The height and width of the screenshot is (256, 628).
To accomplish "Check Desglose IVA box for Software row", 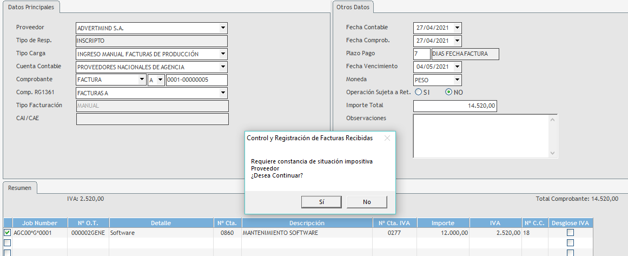I will point(570,233).
